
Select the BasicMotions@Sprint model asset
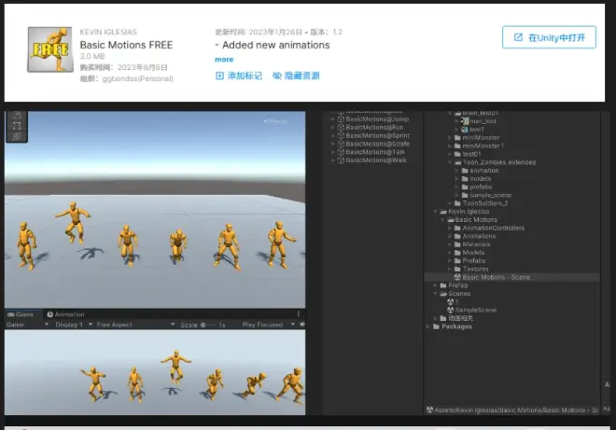click(x=373, y=135)
